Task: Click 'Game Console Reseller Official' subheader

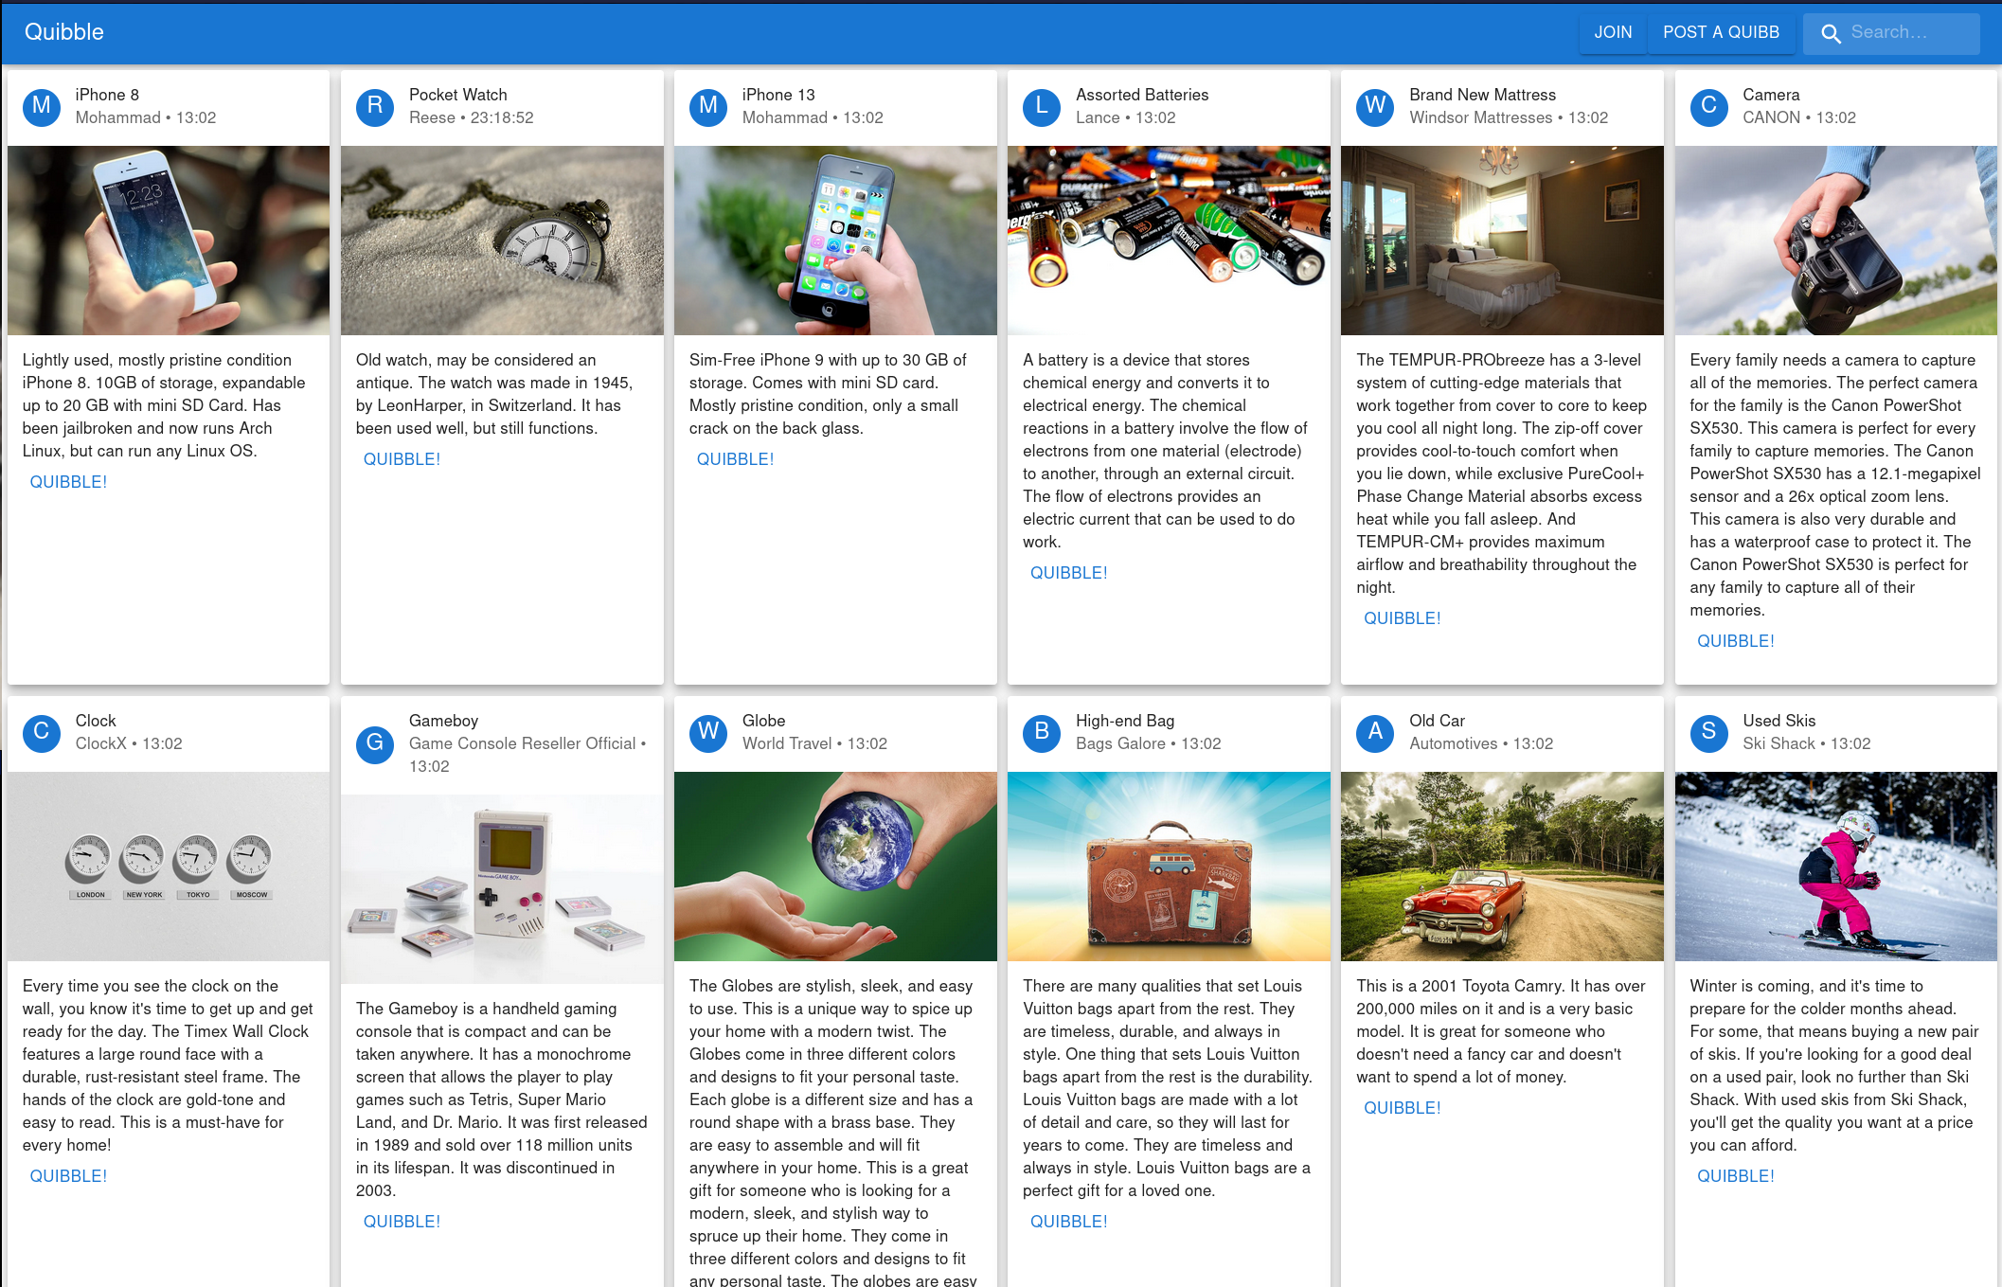Action: (x=523, y=743)
